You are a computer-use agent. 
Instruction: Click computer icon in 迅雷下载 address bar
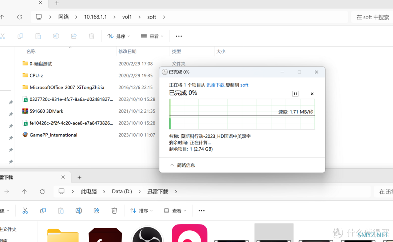pos(61,191)
